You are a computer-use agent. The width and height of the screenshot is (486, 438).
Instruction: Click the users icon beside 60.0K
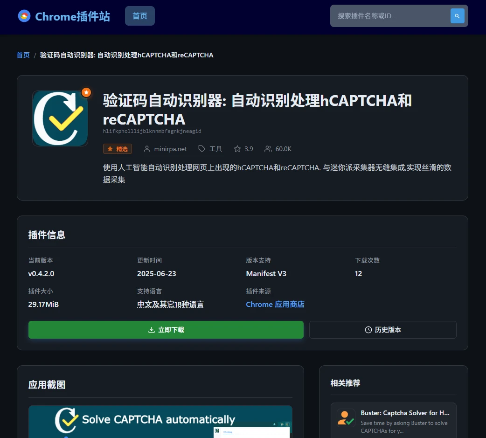(268, 149)
